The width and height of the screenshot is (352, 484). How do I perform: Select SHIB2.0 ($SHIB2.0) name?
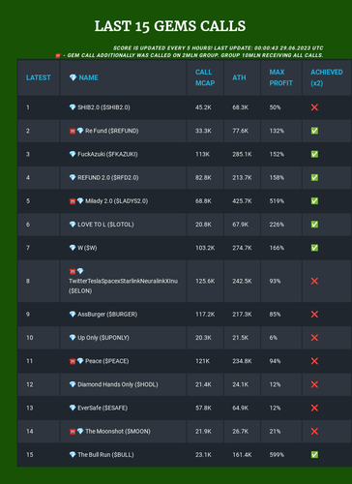click(x=103, y=107)
